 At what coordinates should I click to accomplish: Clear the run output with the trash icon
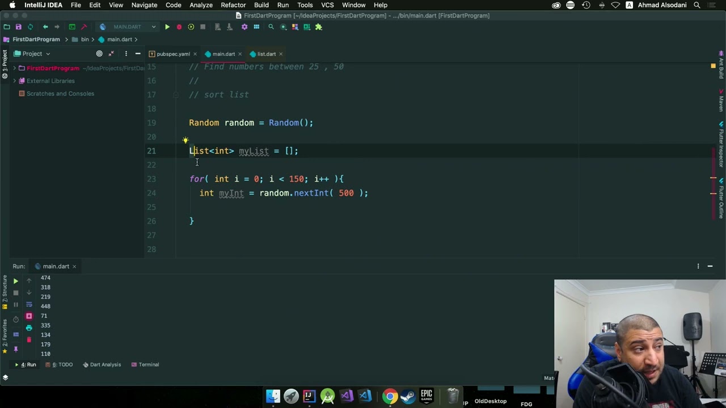click(29, 339)
